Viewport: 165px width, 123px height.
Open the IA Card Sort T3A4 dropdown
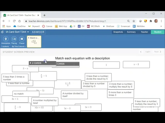tap(17, 32)
